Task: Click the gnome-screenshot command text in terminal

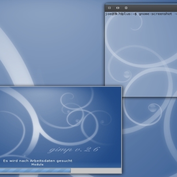Action: tap(155, 14)
